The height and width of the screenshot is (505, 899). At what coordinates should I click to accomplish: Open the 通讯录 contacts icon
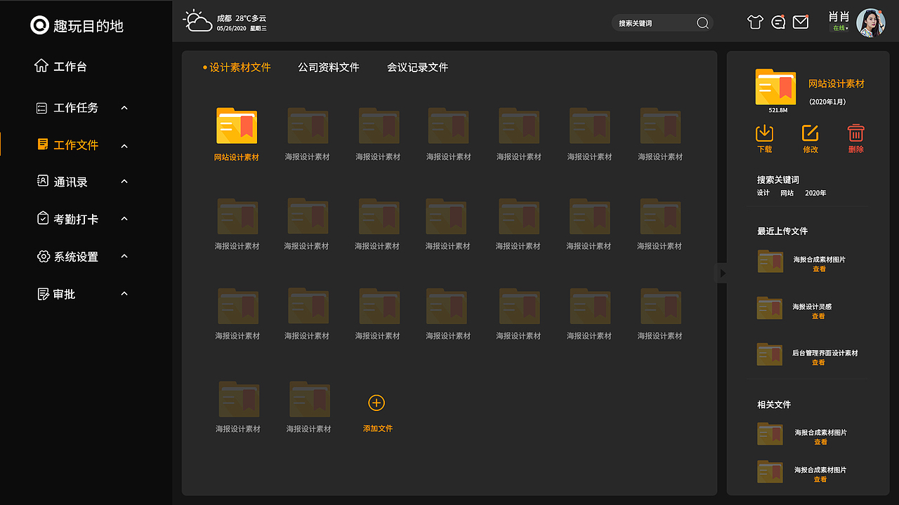[x=42, y=181]
